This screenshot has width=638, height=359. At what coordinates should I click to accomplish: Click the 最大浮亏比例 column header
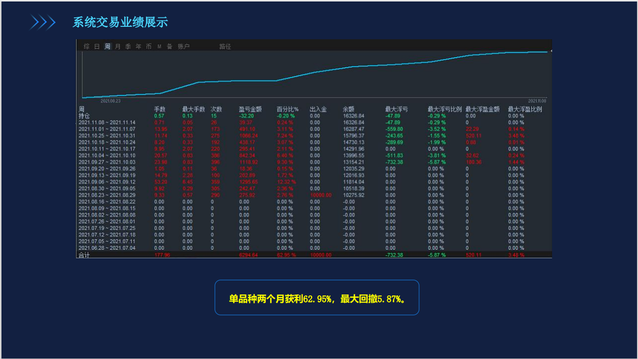click(x=444, y=109)
